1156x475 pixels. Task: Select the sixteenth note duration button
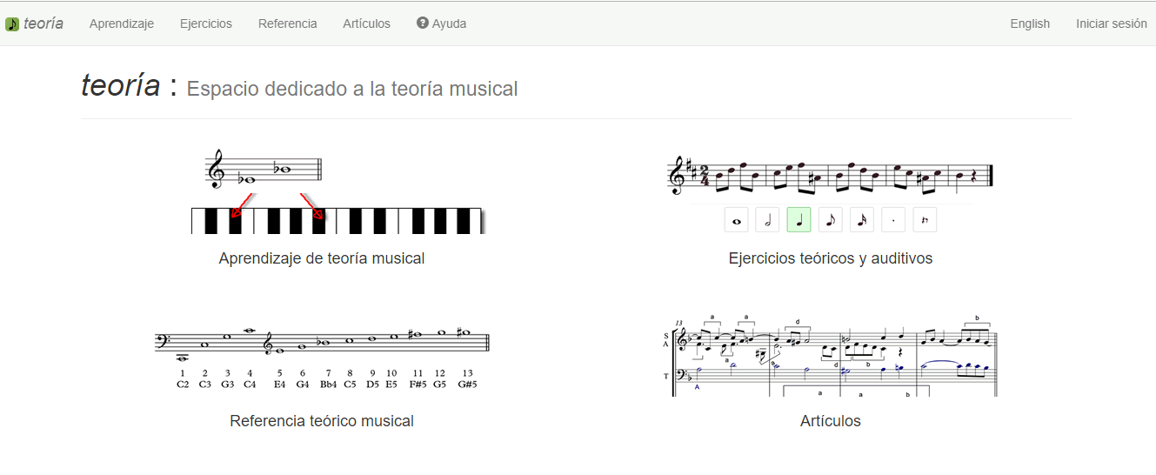(862, 221)
